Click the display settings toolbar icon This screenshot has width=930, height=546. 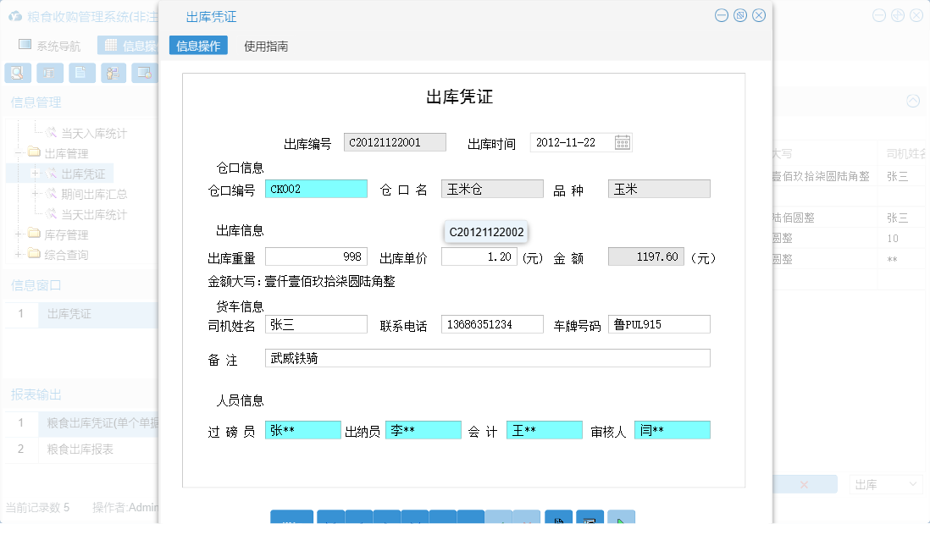(146, 73)
